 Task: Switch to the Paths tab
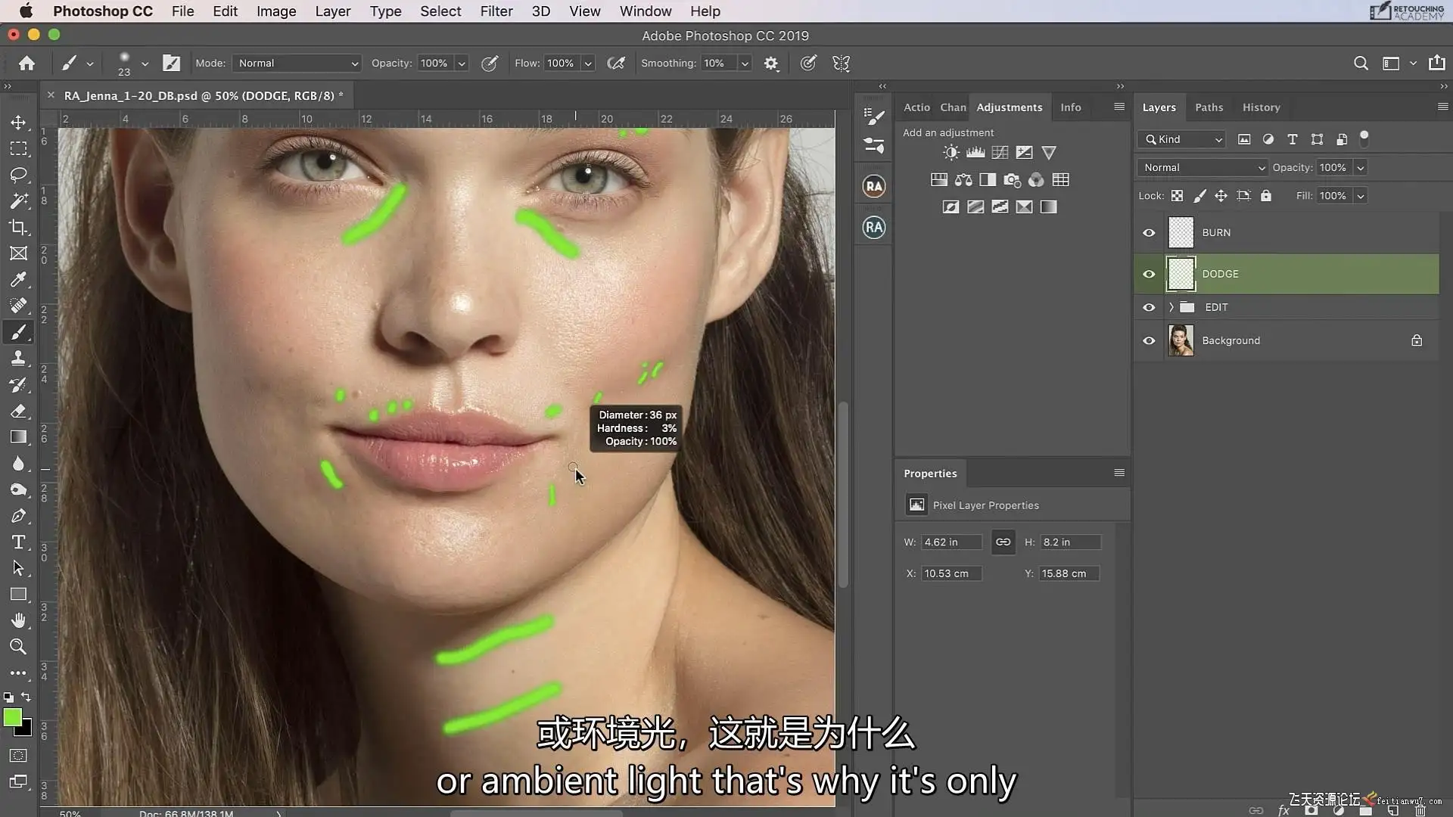(1209, 107)
